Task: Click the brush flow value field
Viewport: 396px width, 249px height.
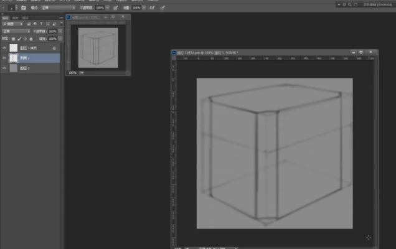Action: 136,8
